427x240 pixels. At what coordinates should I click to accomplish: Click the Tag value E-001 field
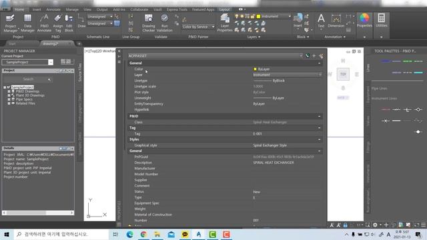[288, 134]
